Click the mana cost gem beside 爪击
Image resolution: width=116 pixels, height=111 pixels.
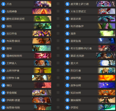[x=3, y=4]
